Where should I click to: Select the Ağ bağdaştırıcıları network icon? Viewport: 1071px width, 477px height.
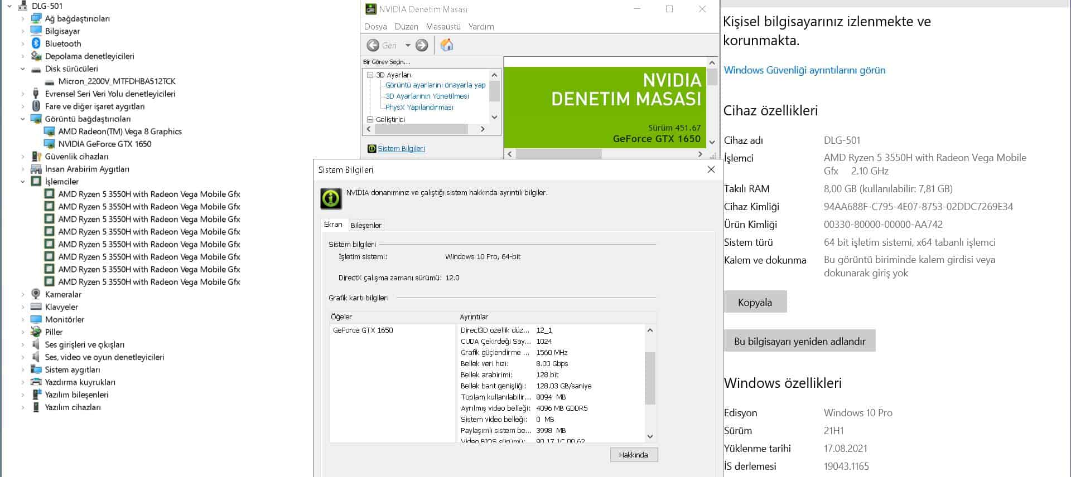click(x=36, y=18)
